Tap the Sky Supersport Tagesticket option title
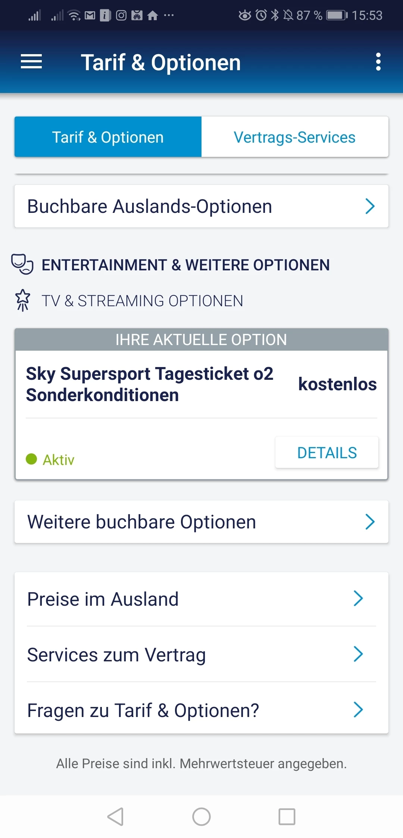403x838 pixels. pos(149,384)
